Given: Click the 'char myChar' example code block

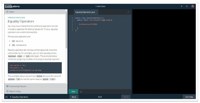Looking at the screenshot, I should (x=35, y=68).
